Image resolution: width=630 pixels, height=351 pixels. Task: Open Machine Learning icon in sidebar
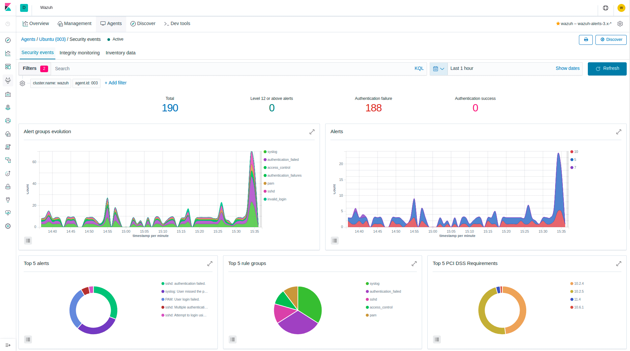[8, 121]
